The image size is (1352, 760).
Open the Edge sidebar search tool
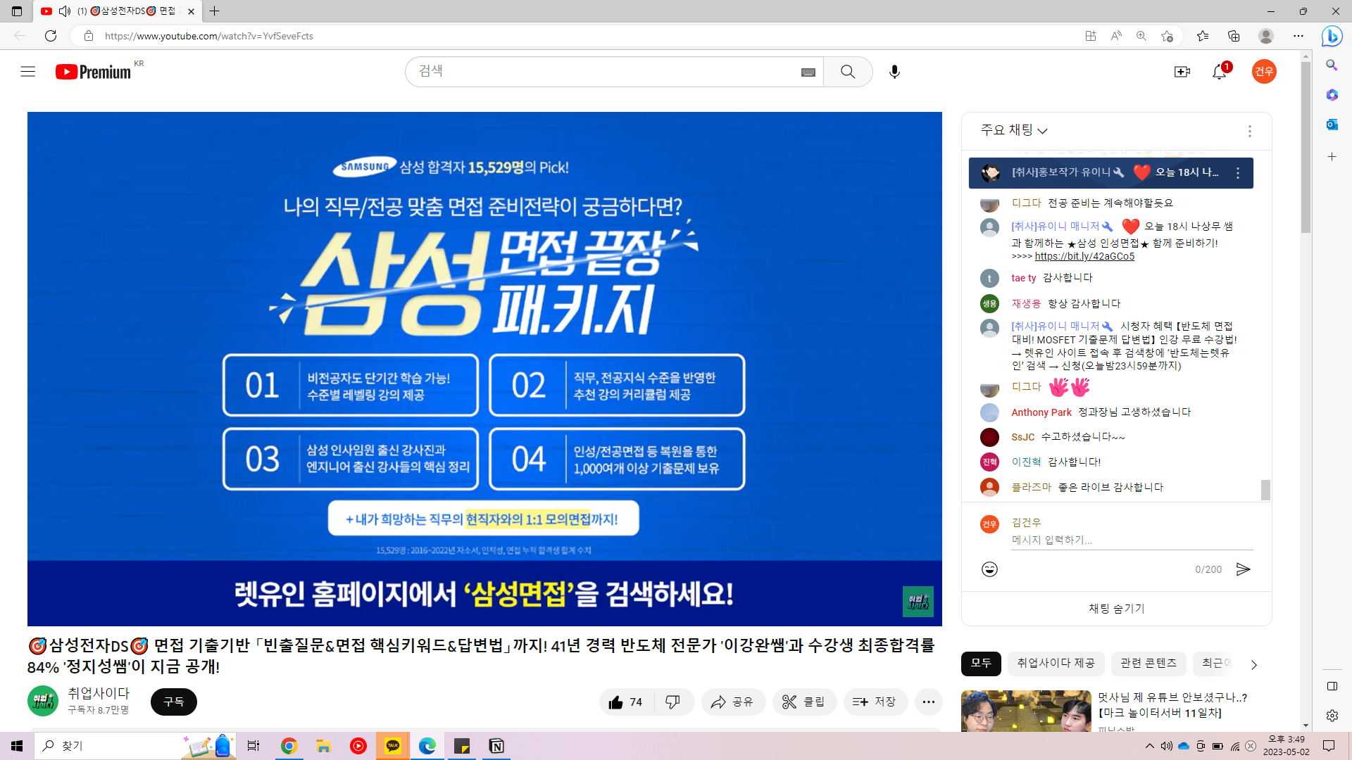pos(1332,65)
